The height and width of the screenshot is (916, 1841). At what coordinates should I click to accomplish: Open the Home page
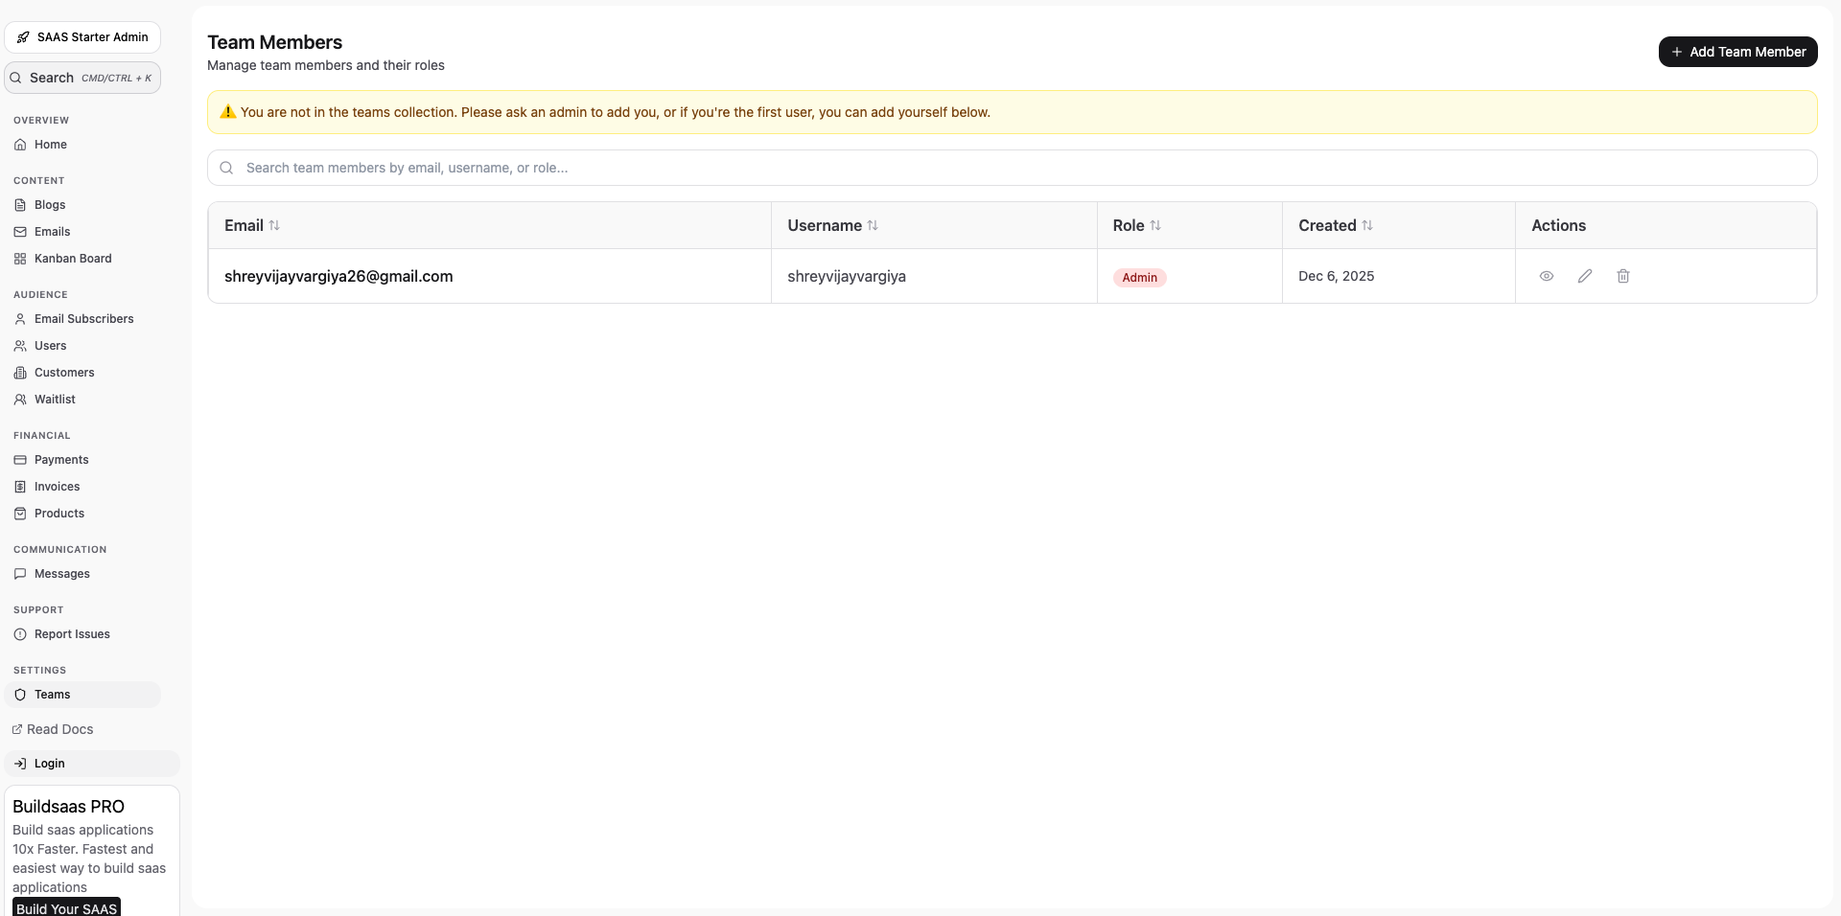(x=82, y=145)
